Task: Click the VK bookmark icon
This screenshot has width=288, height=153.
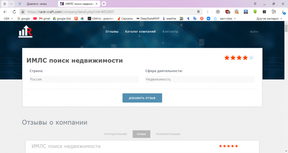Action: [x=208, y=18]
